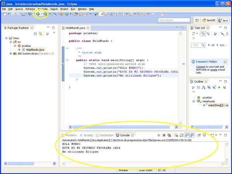This screenshot has width=232, height=174.
Task: Click the Debug bug icon in toolbar
Action: tap(29, 14)
